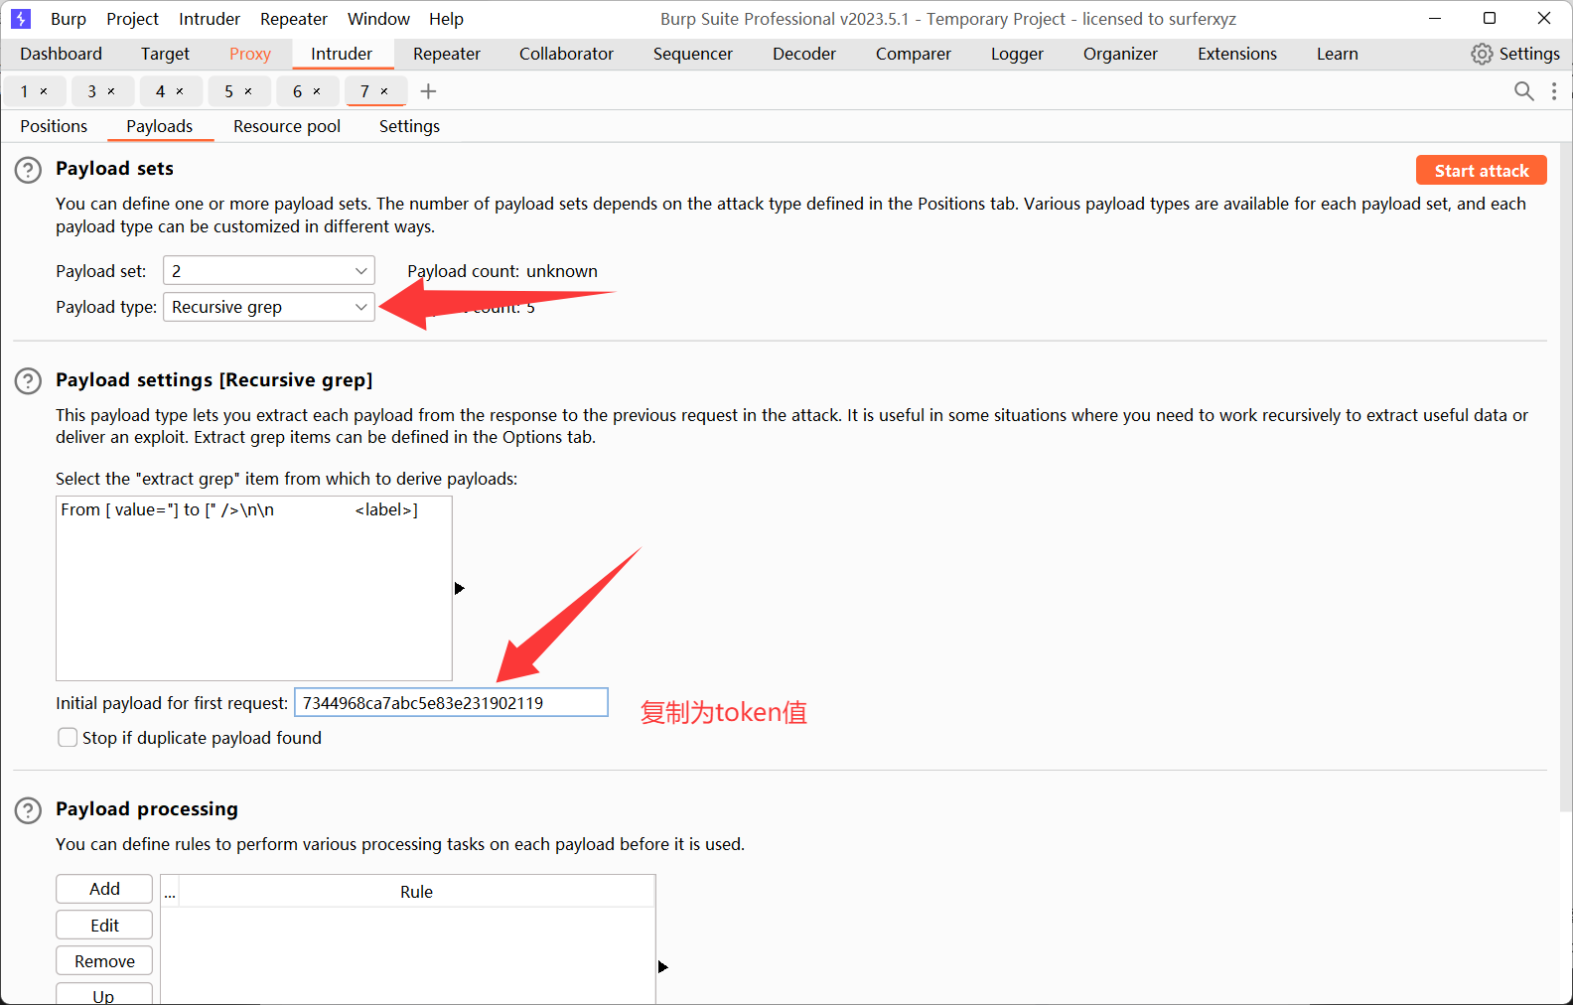
Task: Click the vertical scrollbar on right edge
Action: tap(1566, 477)
